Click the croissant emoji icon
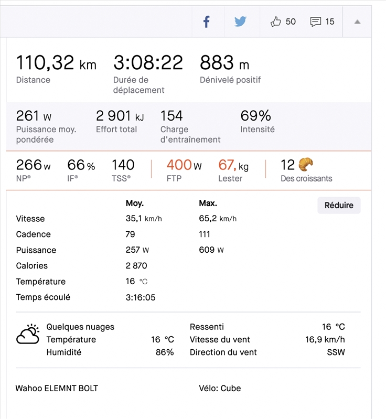 tap(306, 164)
